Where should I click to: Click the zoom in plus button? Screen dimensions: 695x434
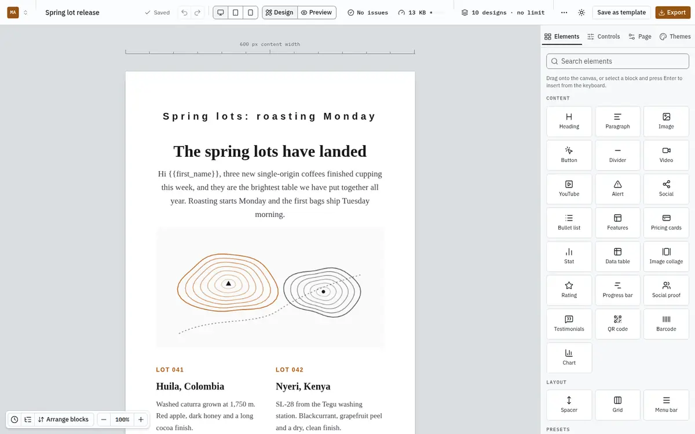(141, 420)
